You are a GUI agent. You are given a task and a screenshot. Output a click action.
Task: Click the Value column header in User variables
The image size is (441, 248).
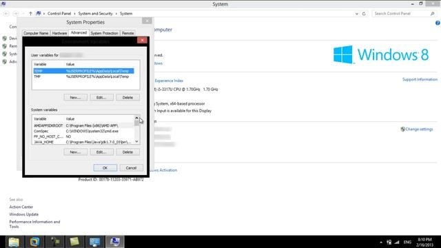[x=70, y=64]
